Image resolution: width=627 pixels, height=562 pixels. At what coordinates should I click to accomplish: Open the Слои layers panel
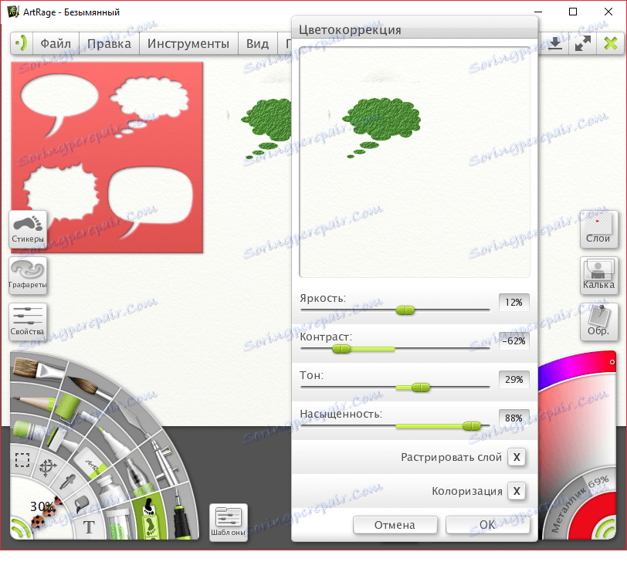(598, 229)
